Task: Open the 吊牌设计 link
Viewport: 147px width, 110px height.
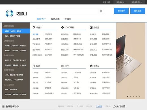Action: 64,93
